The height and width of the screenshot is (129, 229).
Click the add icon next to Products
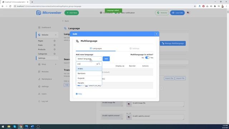pyautogui.click(x=54, y=49)
